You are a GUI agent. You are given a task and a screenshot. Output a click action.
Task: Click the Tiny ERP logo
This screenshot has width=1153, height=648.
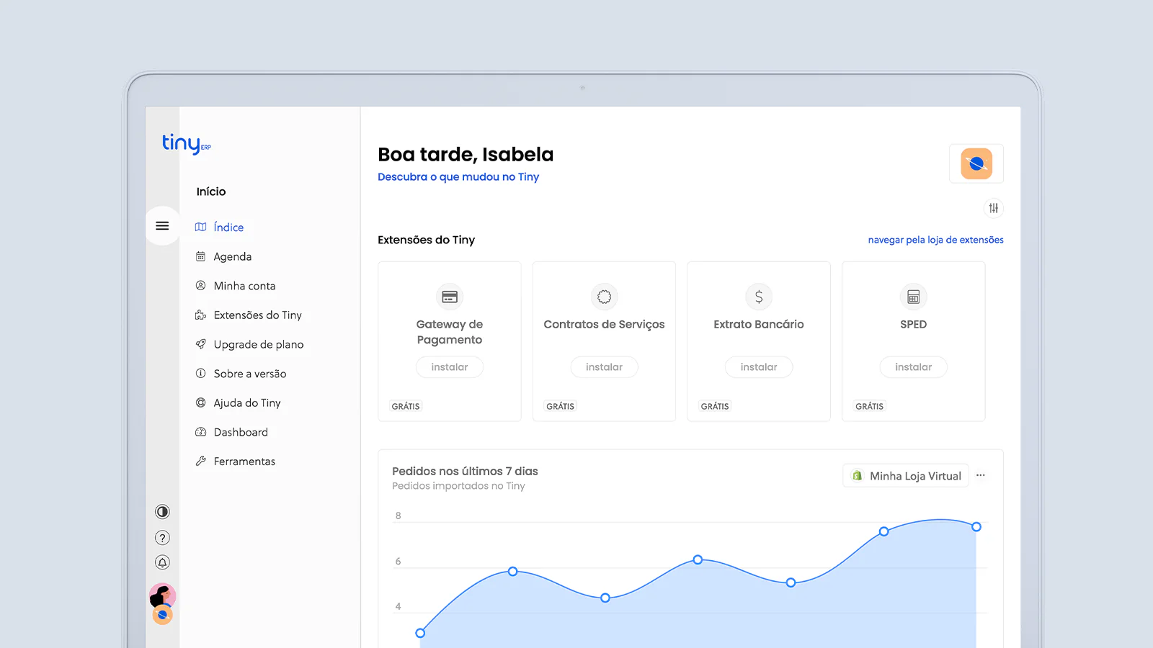[x=186, y=143]
